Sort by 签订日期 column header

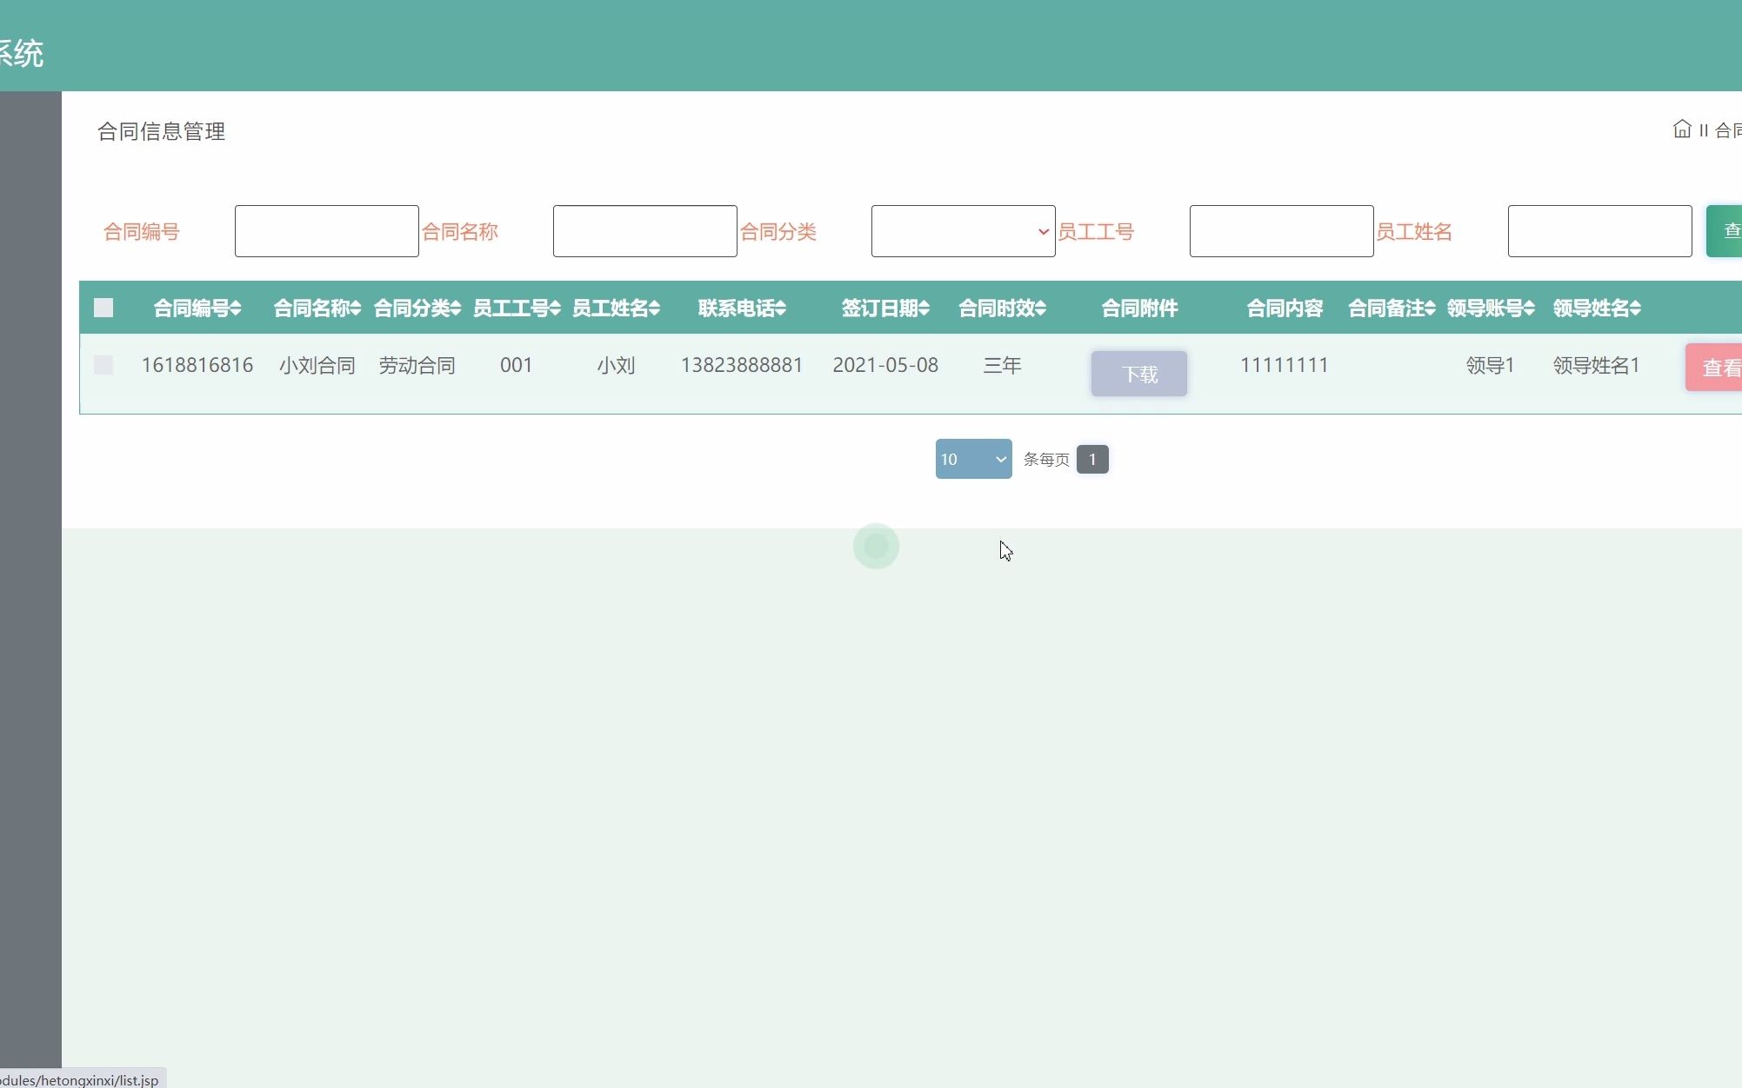[885, 308]
